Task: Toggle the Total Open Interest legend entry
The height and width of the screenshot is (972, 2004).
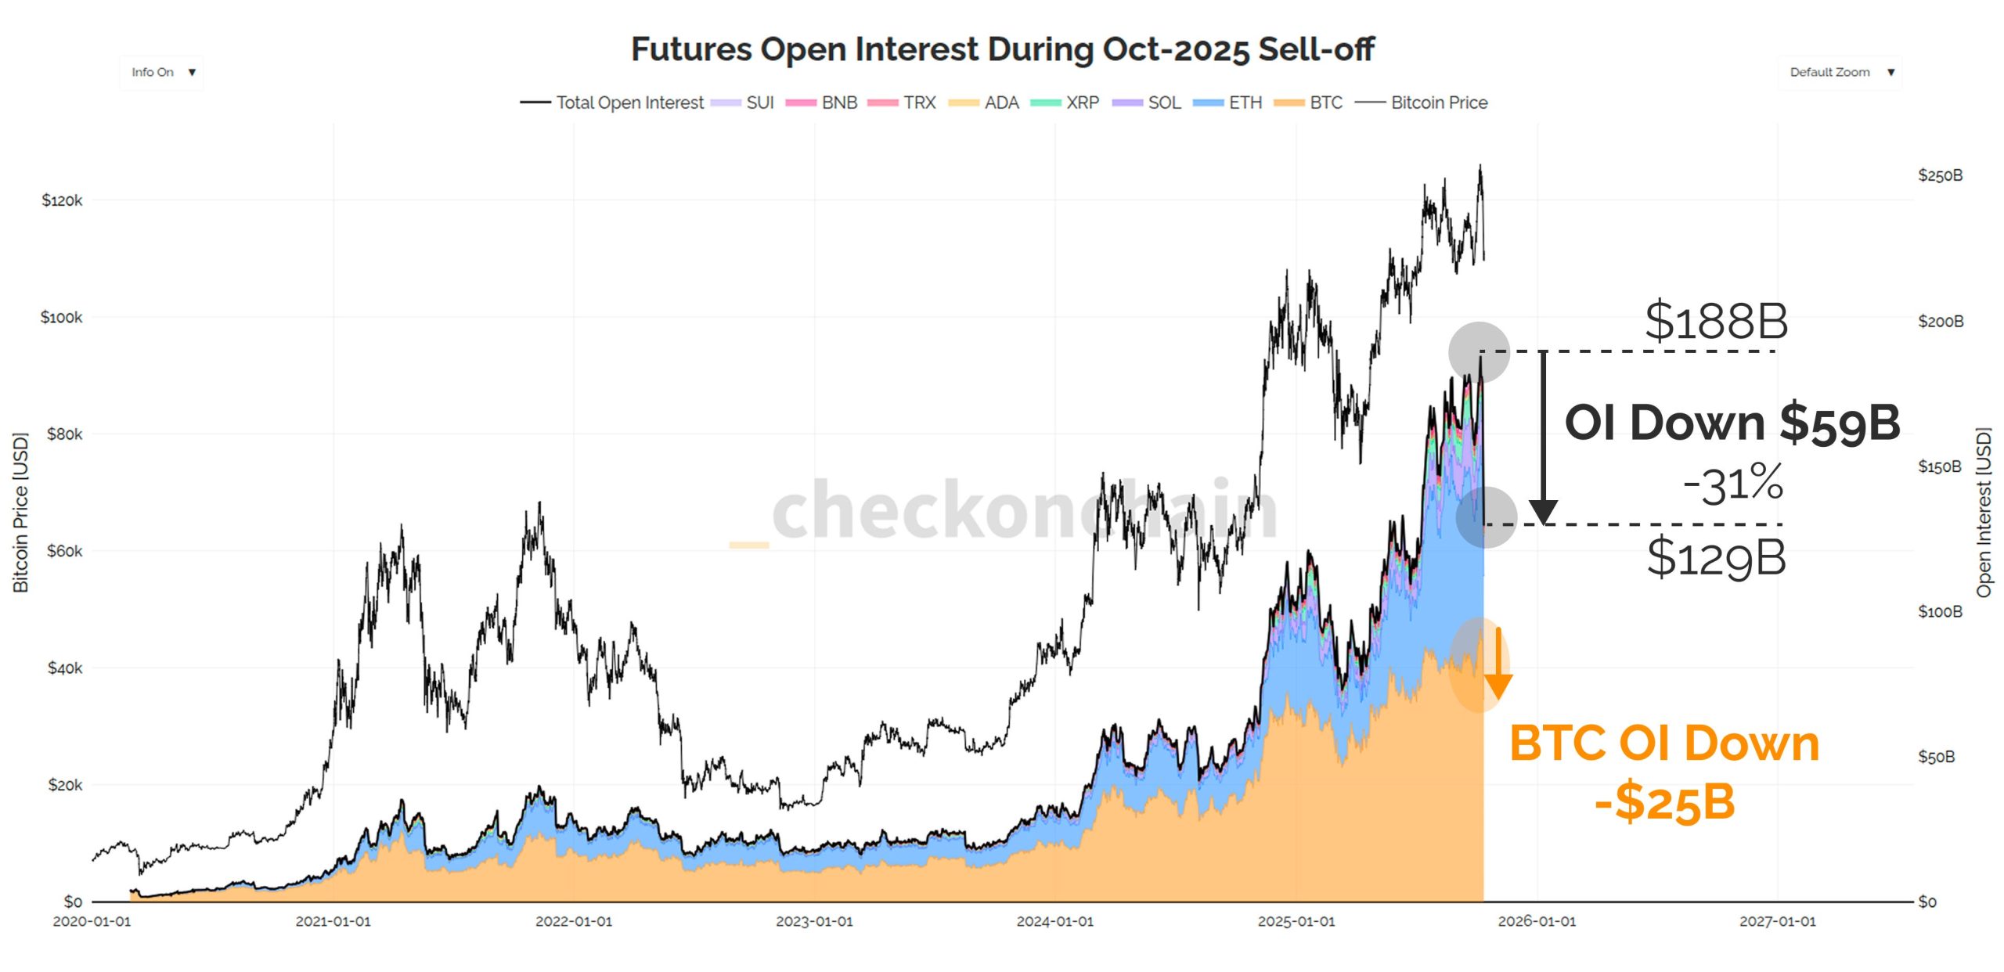Action: click(612, 103)
